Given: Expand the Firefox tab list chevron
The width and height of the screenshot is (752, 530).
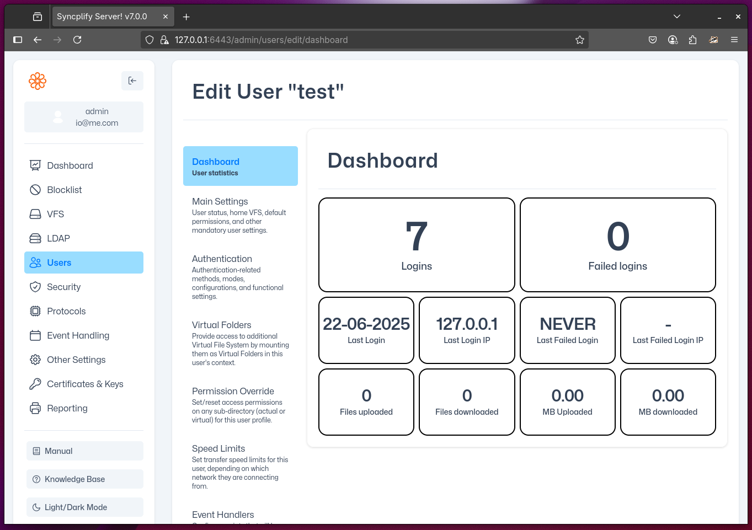Looking at the screenshot, I should point(677,16).
